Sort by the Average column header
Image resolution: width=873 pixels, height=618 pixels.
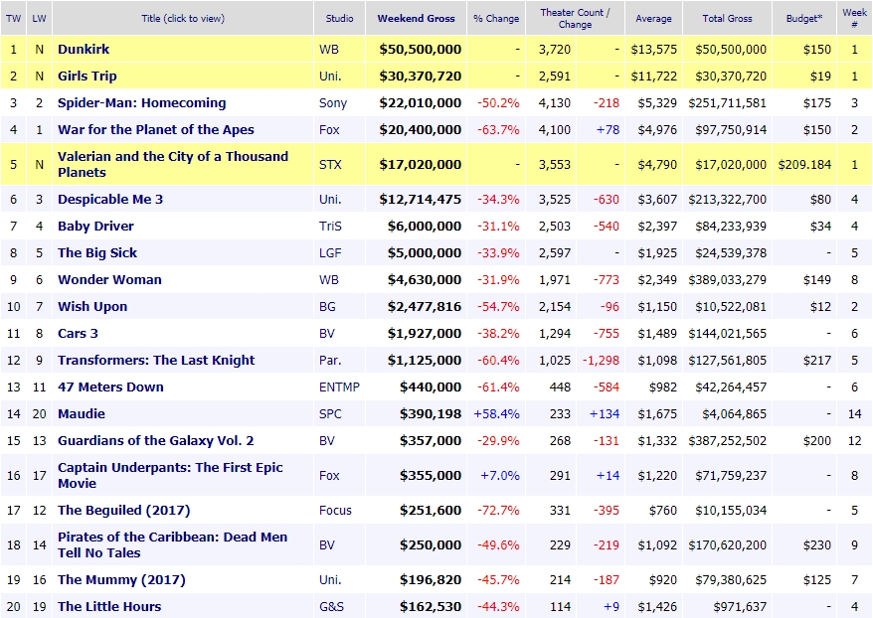(x=653, y=18)
